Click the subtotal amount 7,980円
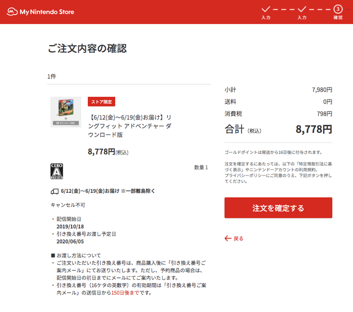The width and height of the screenshot is (353, 312). click(322, 90)
